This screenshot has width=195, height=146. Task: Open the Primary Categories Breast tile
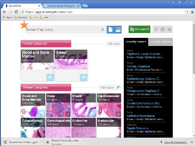click(84, 105)
